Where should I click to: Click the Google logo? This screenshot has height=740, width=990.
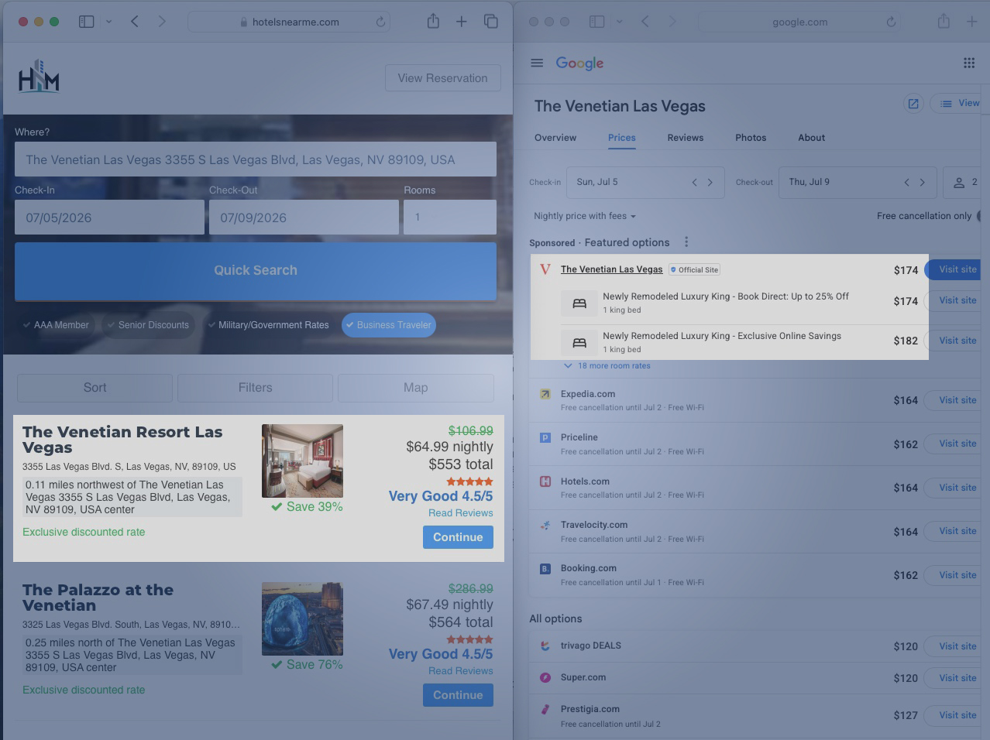coord(579,63)
